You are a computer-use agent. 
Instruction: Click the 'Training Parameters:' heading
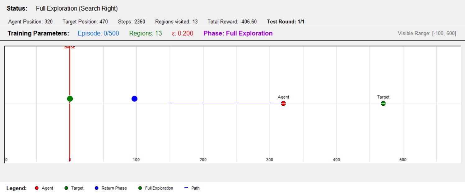[38, 33]
